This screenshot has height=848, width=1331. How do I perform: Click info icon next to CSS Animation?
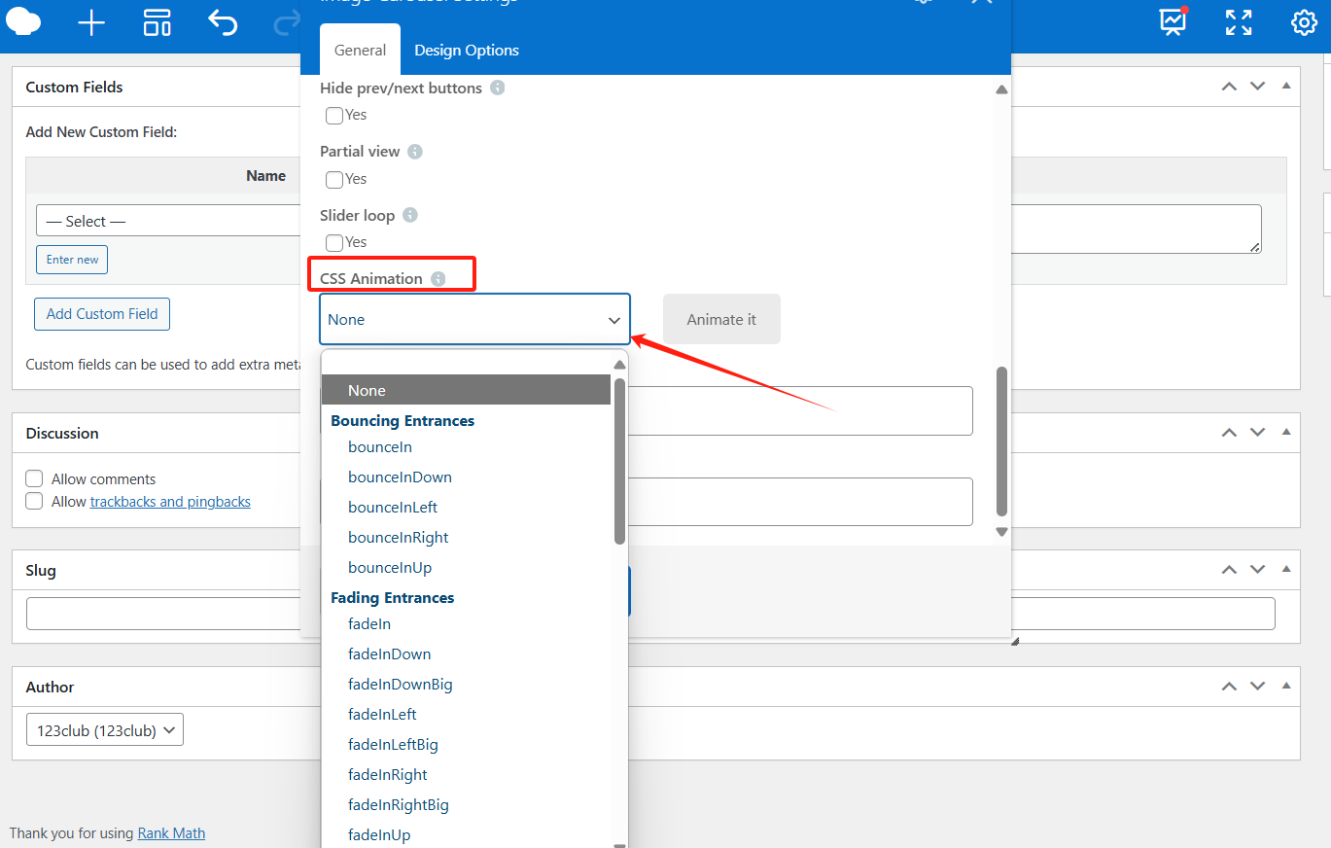tap(438, 279)
